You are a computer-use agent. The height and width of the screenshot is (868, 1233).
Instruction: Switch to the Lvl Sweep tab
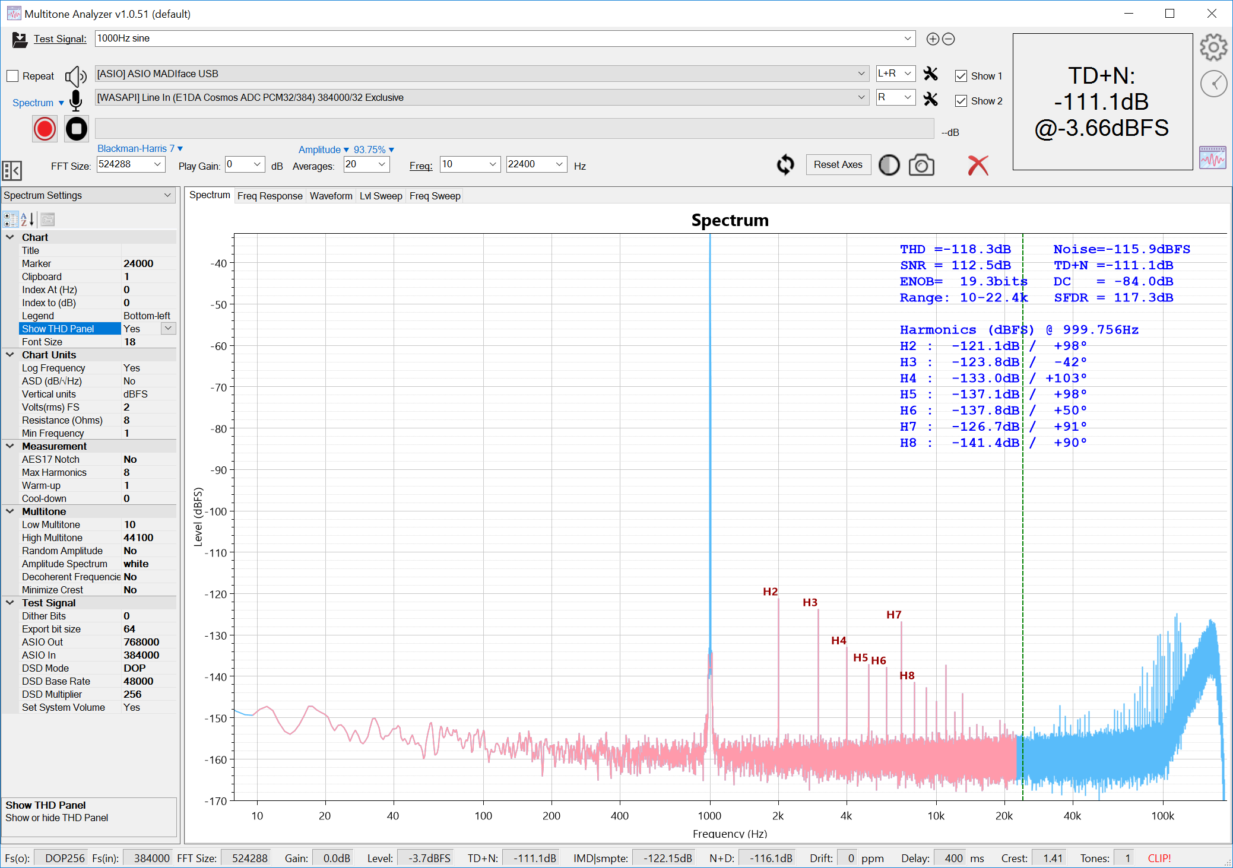pyautogui.click(x=381, y=196)
